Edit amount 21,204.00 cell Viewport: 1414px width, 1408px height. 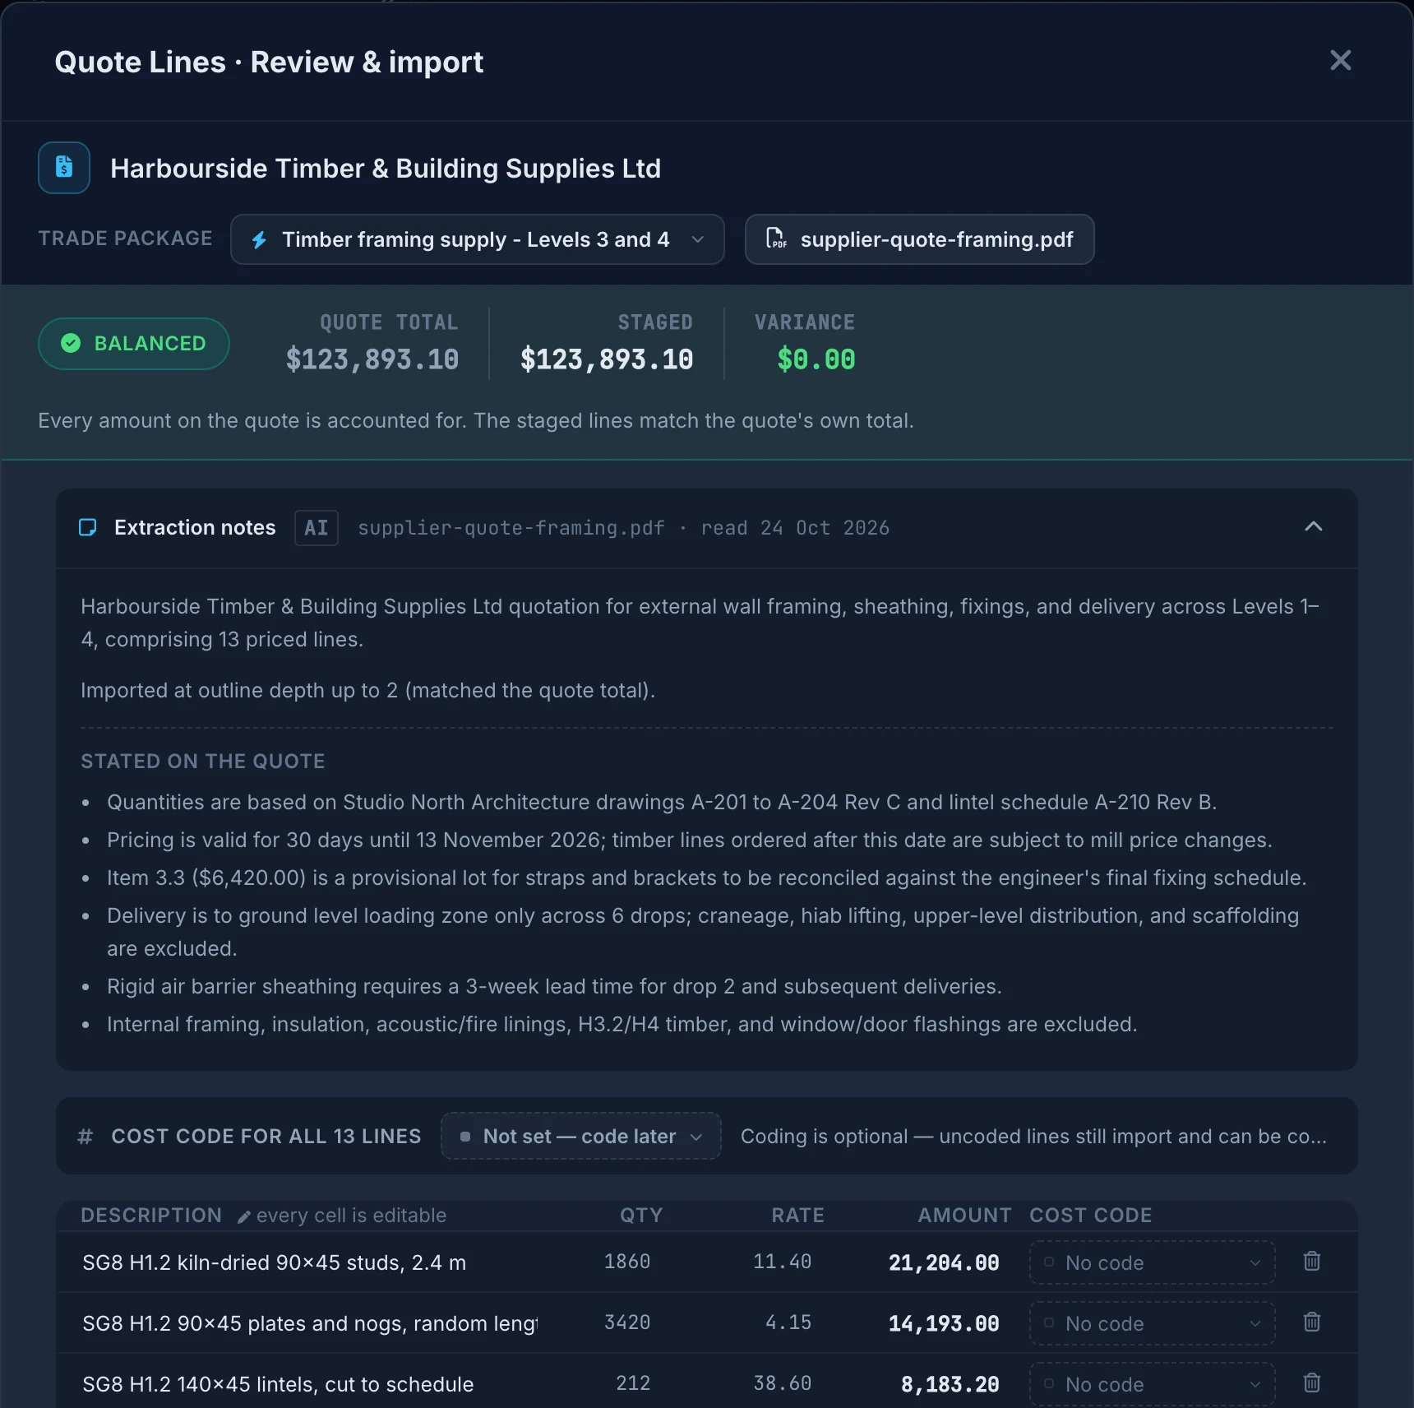click(x=944, y=1263)
